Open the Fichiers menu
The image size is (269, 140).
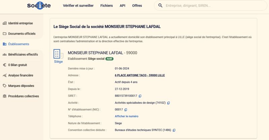pos(107,5)
